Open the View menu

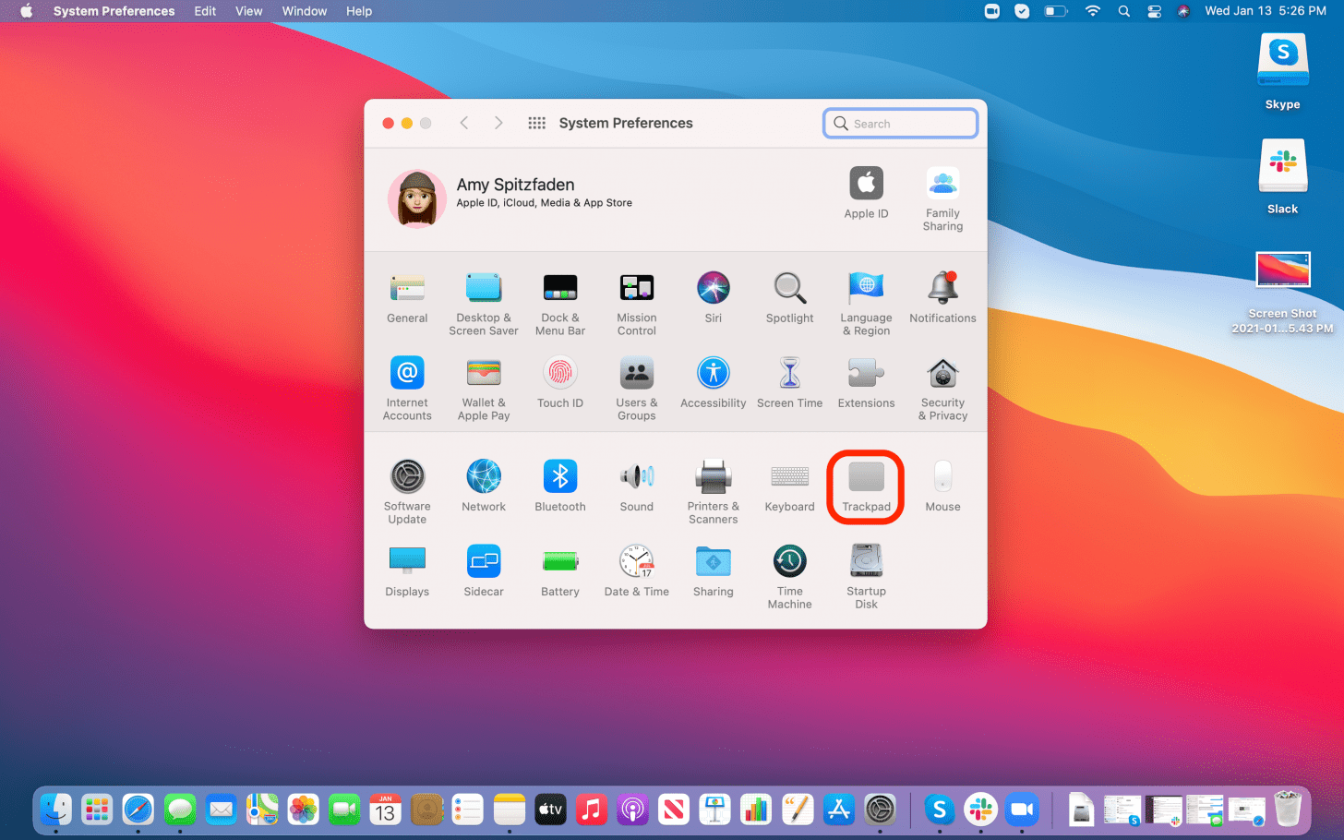[x=248, y=11]
